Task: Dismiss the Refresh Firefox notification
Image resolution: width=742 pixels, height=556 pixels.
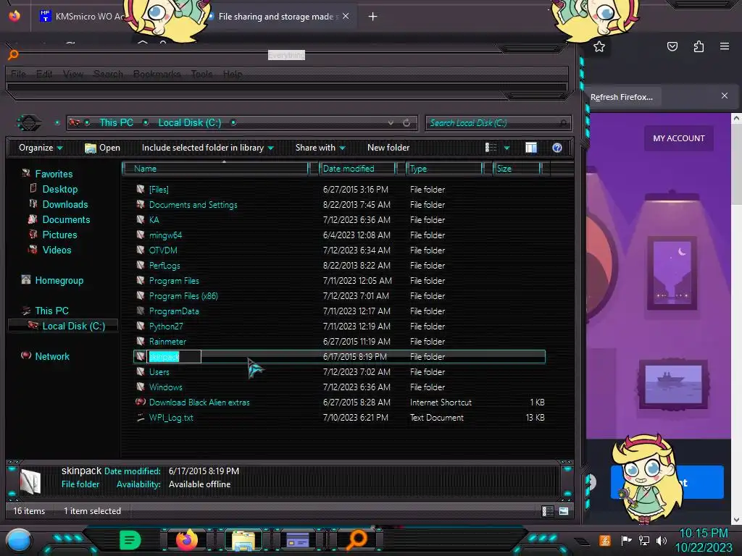Action: click(725, 96)
